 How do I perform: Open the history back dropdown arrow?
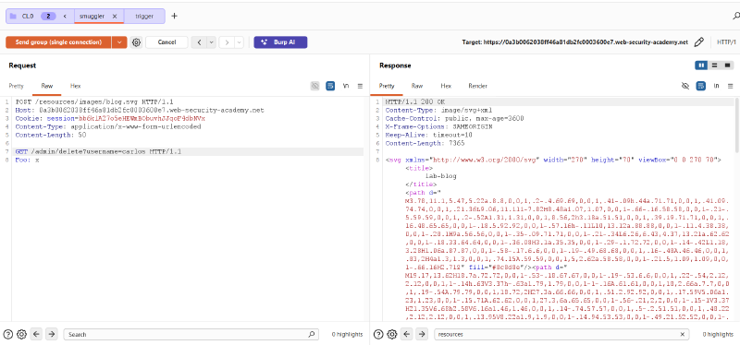[211, 42]
